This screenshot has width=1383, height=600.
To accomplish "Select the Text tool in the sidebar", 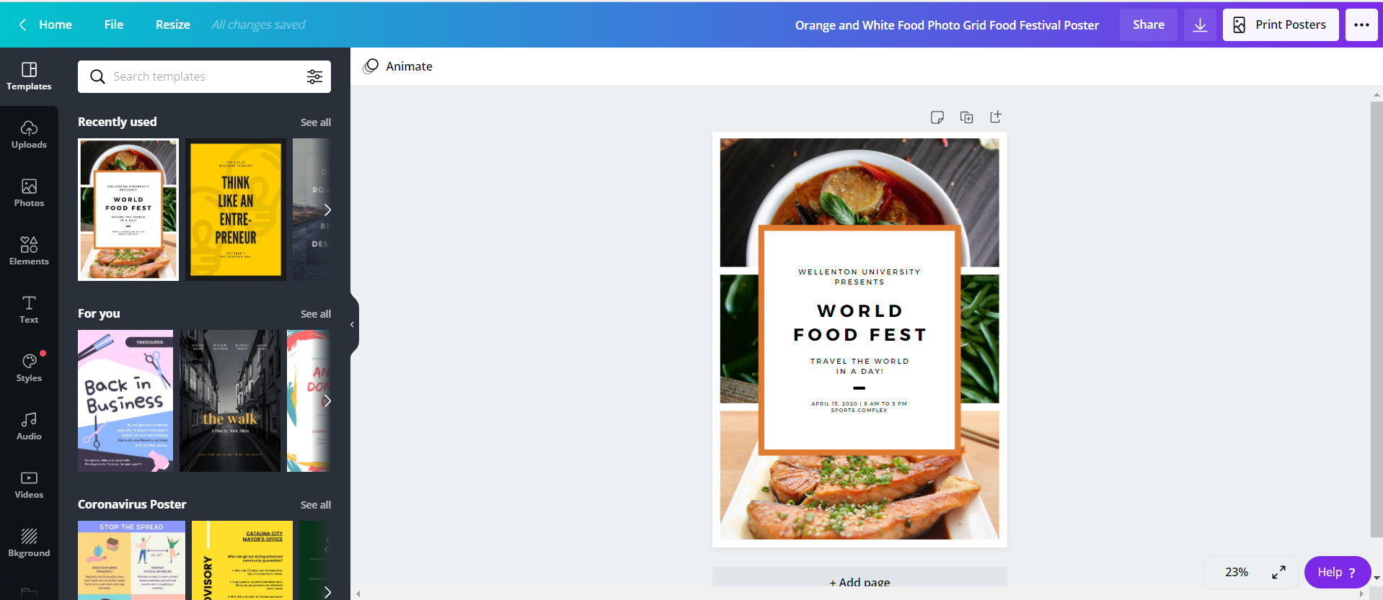I will 29,310.
